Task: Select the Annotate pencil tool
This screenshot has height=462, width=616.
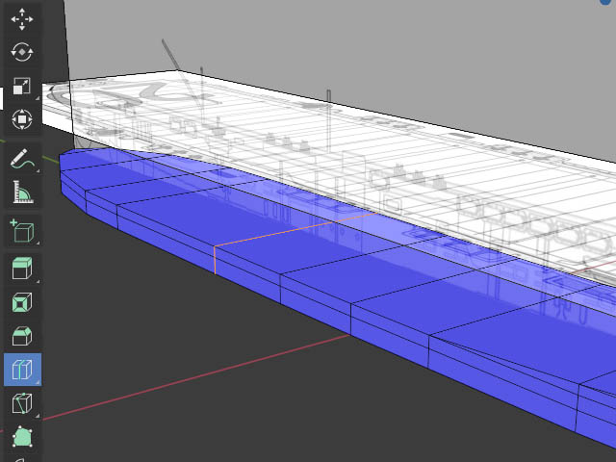Action: coord(22,159)
